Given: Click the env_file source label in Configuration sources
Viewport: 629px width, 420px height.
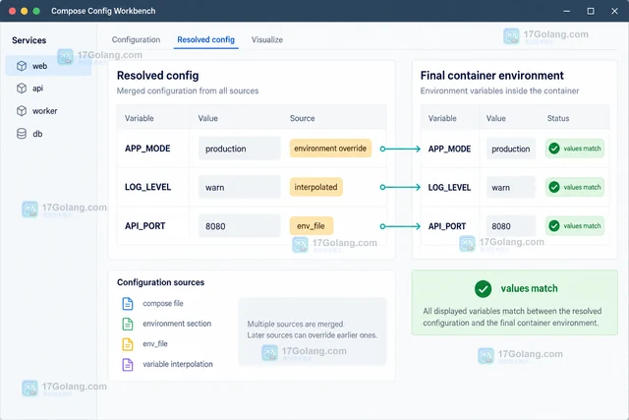Looking at the screenshot, I should point(155,344).
